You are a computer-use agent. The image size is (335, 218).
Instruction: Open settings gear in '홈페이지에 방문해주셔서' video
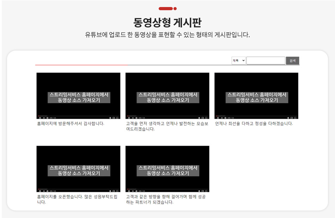coord(110,118)
